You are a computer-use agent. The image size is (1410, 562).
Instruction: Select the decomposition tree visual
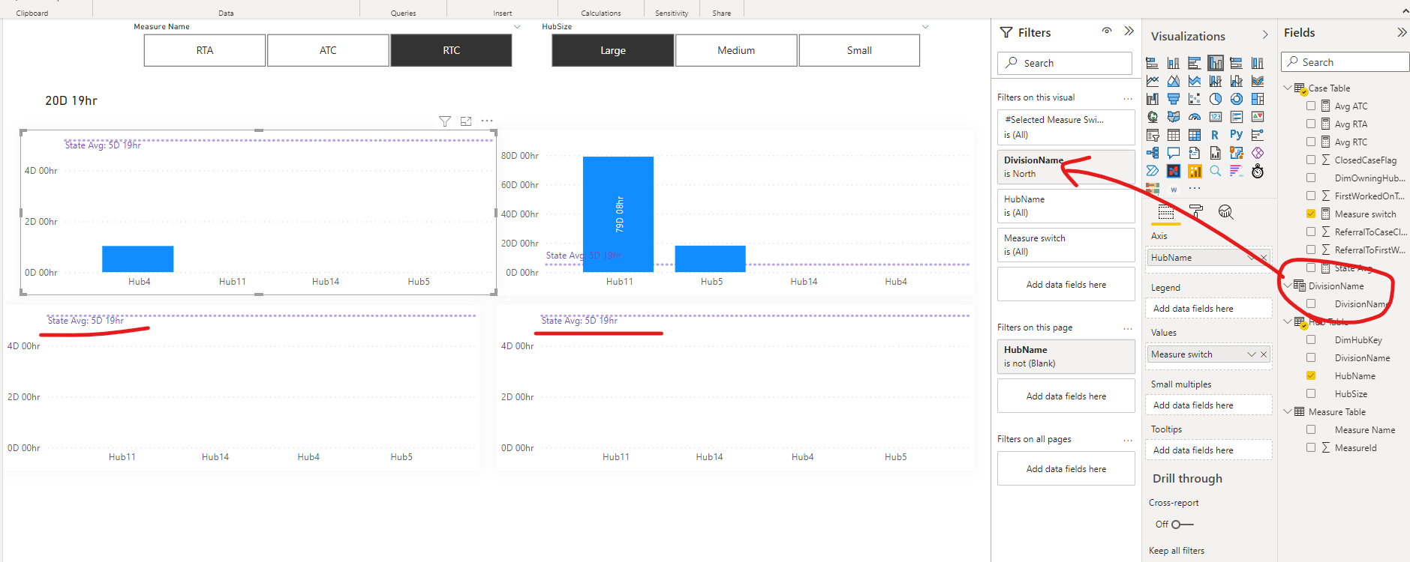point(1153,153)
